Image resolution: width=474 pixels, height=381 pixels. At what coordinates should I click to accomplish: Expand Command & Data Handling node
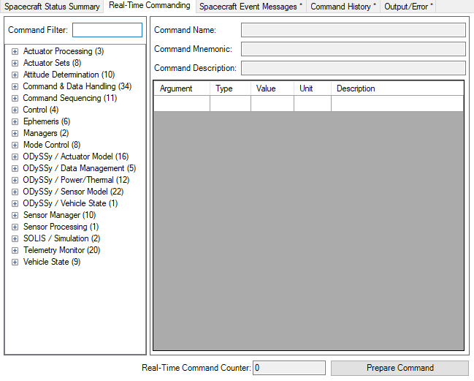point(15,86)
